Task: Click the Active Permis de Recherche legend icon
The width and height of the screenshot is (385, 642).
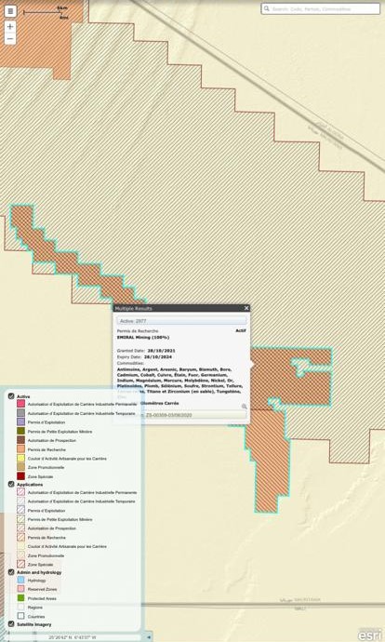Action: click(x=20, y=449)
